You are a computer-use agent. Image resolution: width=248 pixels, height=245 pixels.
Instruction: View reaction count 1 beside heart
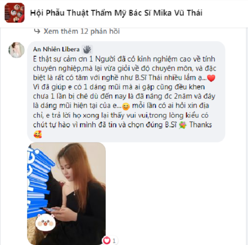pyautogui.click(x=114, y=241)
